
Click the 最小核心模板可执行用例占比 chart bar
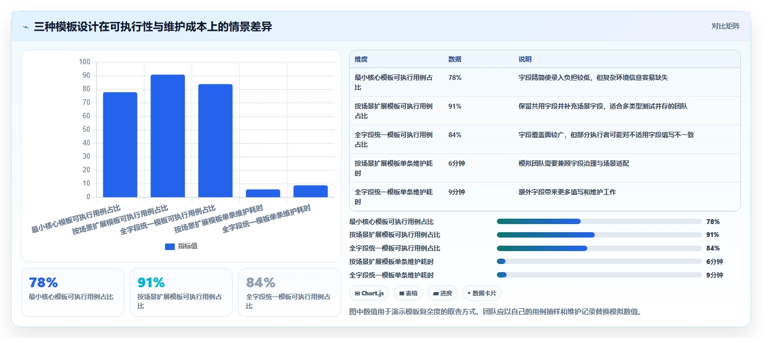[120, 145]
